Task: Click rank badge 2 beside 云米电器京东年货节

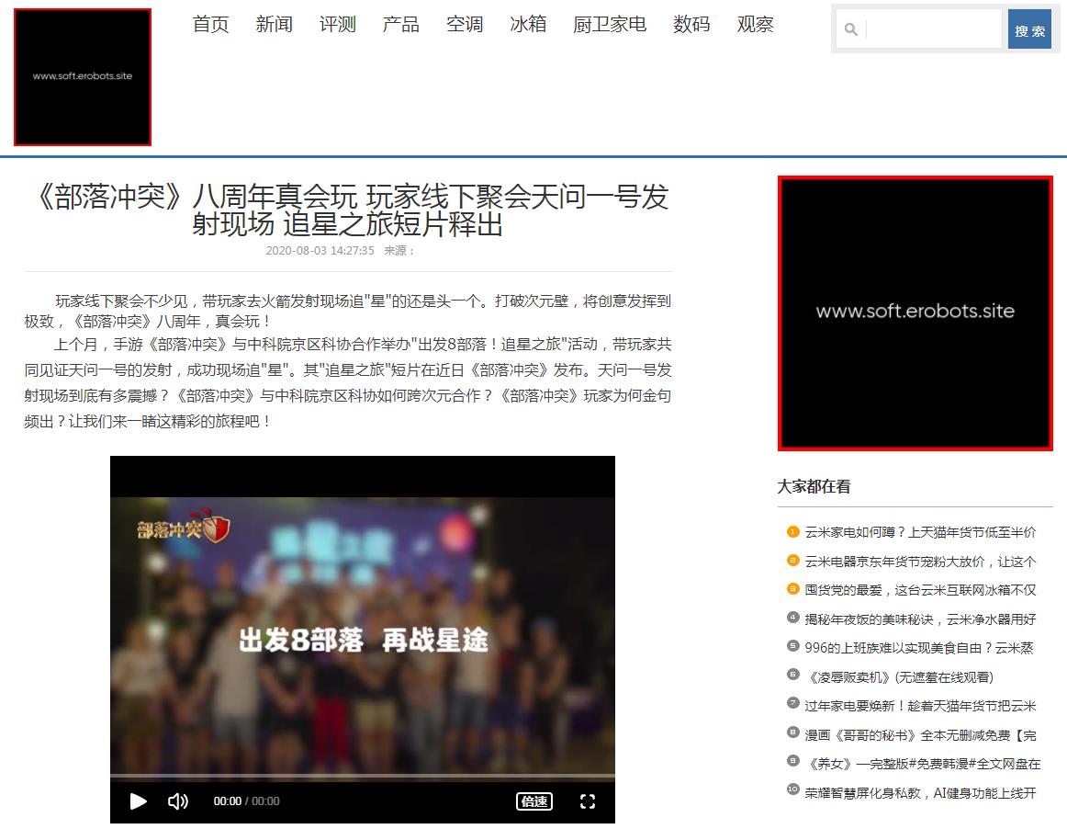Action: click(x=792, y=560)
